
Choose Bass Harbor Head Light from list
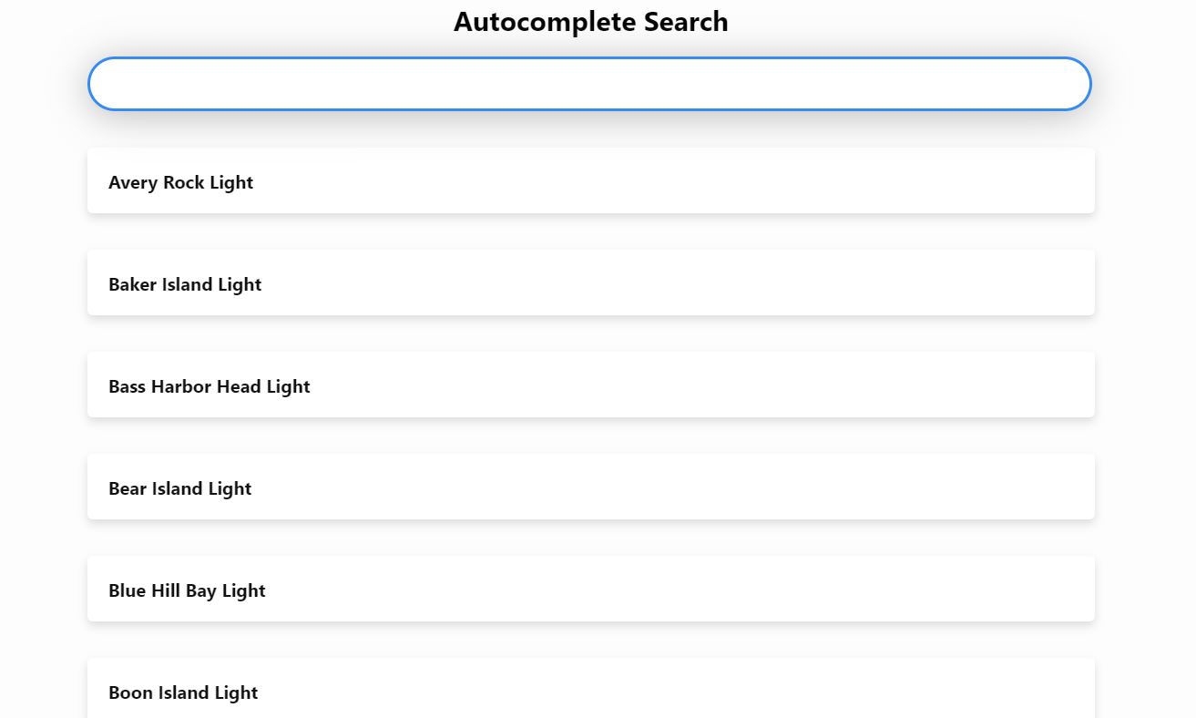[x=590, y=385]
